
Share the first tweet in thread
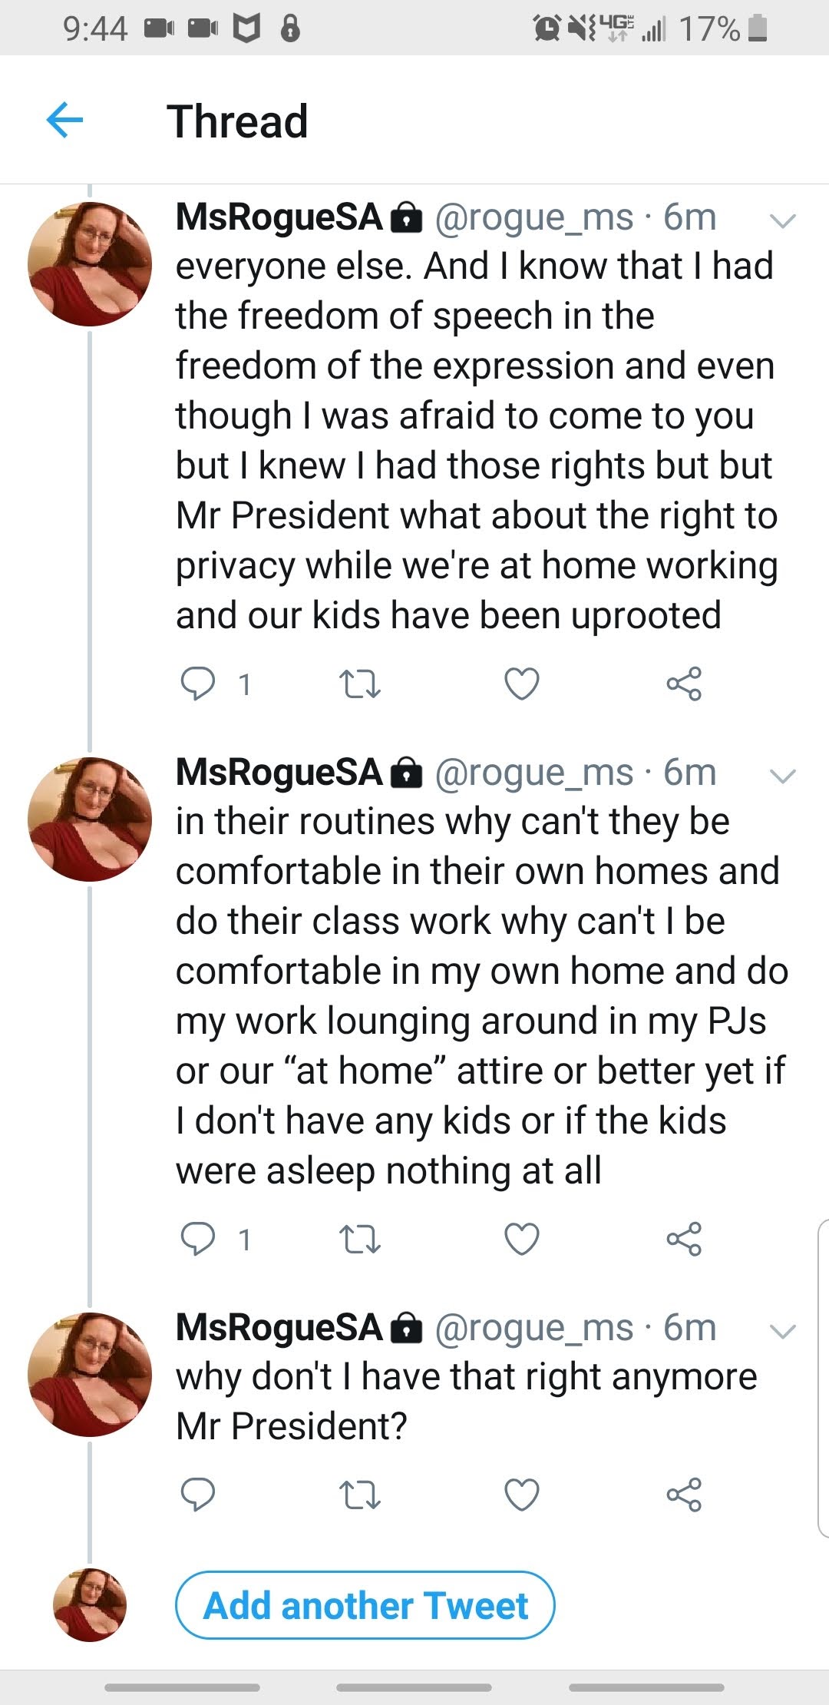[684, 684]
